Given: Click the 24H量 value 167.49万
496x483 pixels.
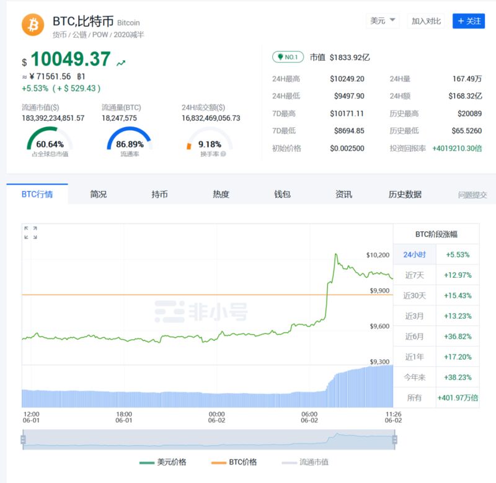Looking at the screenshot, I should tap(467, 79).
